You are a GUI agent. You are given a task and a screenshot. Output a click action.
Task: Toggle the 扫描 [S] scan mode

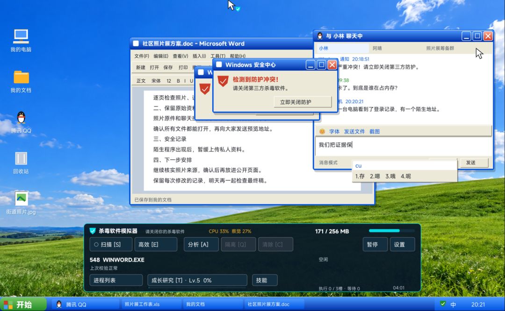tap(111, 244)
